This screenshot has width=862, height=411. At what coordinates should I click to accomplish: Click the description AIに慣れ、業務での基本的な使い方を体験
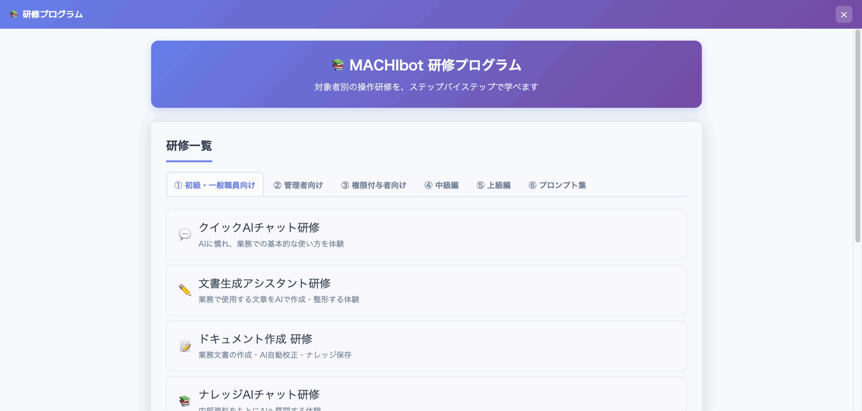point(271,244)
